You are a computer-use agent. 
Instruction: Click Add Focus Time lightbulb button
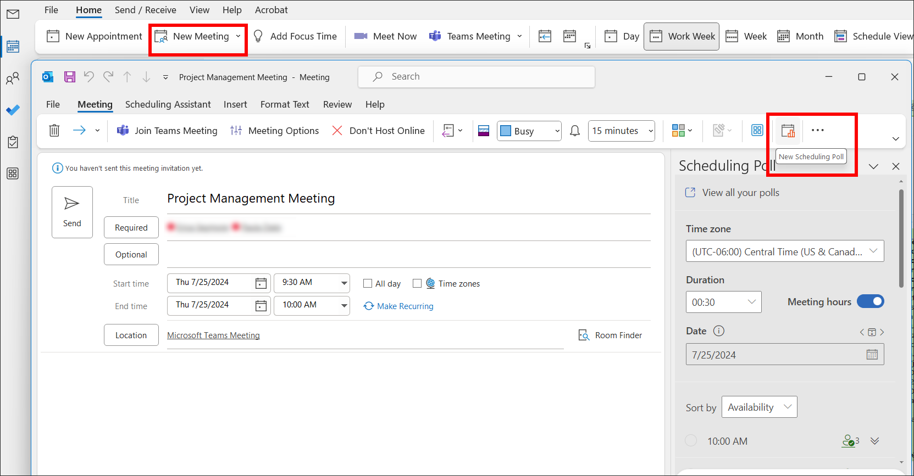295,36
